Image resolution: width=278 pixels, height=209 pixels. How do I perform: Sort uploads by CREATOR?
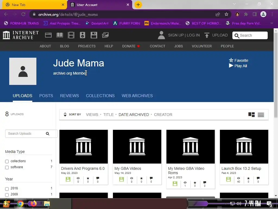163,115
